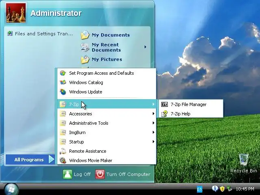Click the All Programs arrow

click(x=52, y=159)
